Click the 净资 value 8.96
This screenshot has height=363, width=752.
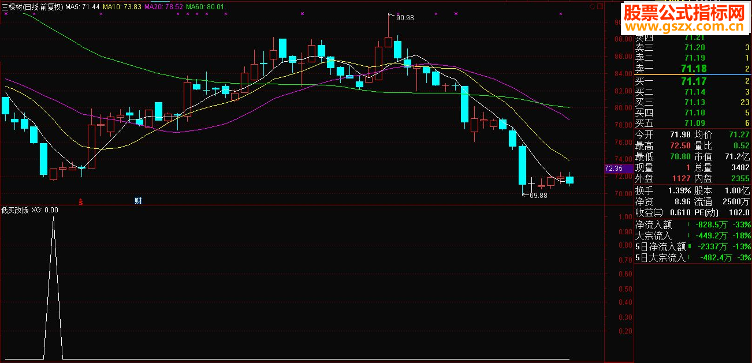pyautogui.click(x=682, y=202)
